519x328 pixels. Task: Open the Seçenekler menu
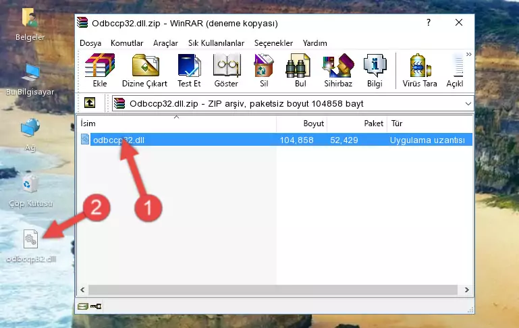[x=273, y=43]
